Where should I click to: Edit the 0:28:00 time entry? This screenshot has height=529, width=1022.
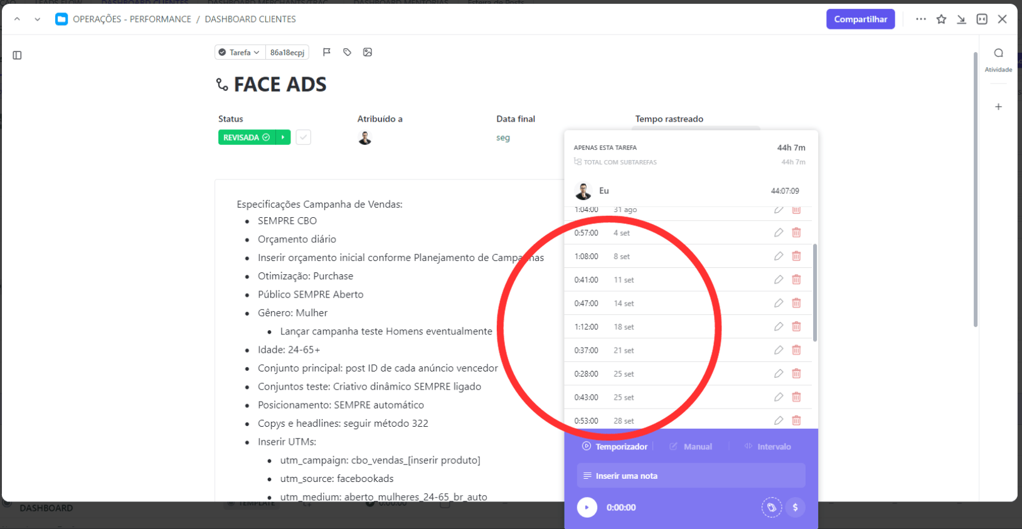coord(779,373)
